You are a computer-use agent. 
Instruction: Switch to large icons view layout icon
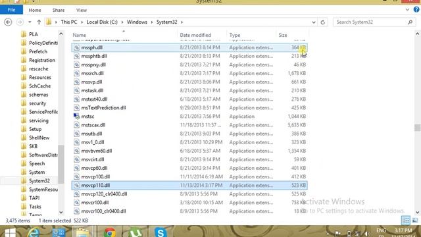415,221
